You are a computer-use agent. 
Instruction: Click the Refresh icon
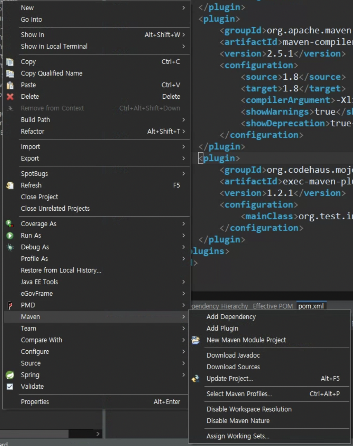click(x=10, y=185)
